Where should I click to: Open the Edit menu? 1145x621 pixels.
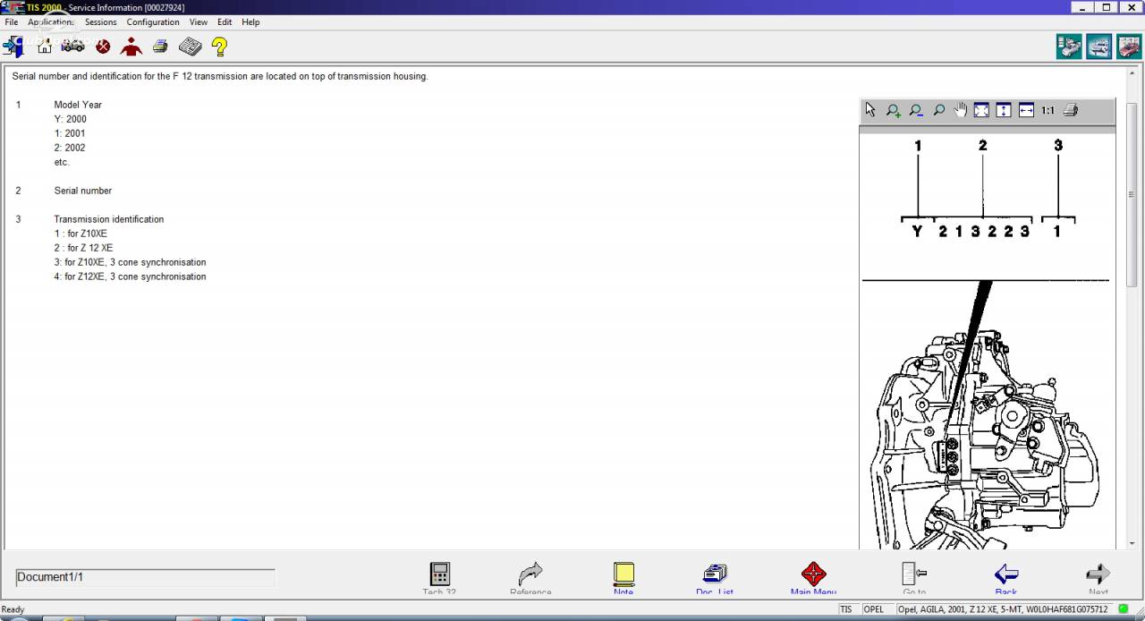pyautogui.click(x=225, y=22)
